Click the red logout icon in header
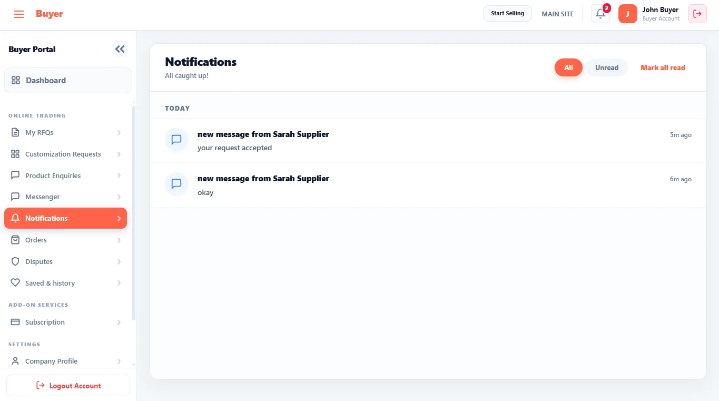Screen dimensions: 719x401 (x=697, y=14)
